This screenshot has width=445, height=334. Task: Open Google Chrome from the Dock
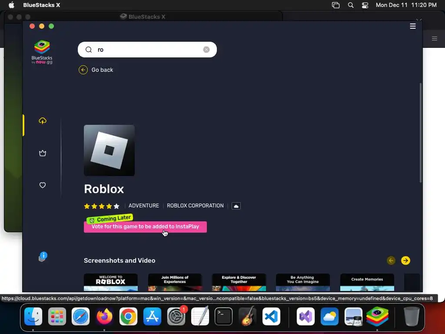128,317
